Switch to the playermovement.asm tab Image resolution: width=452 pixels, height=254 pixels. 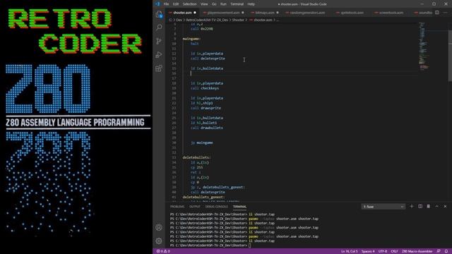[x=223, y=13]
